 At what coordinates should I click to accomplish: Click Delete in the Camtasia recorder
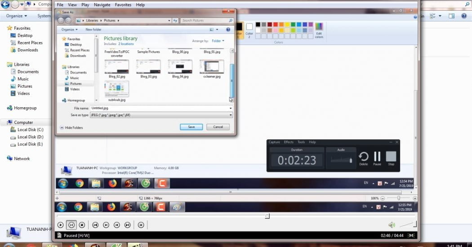pos(363,158)
